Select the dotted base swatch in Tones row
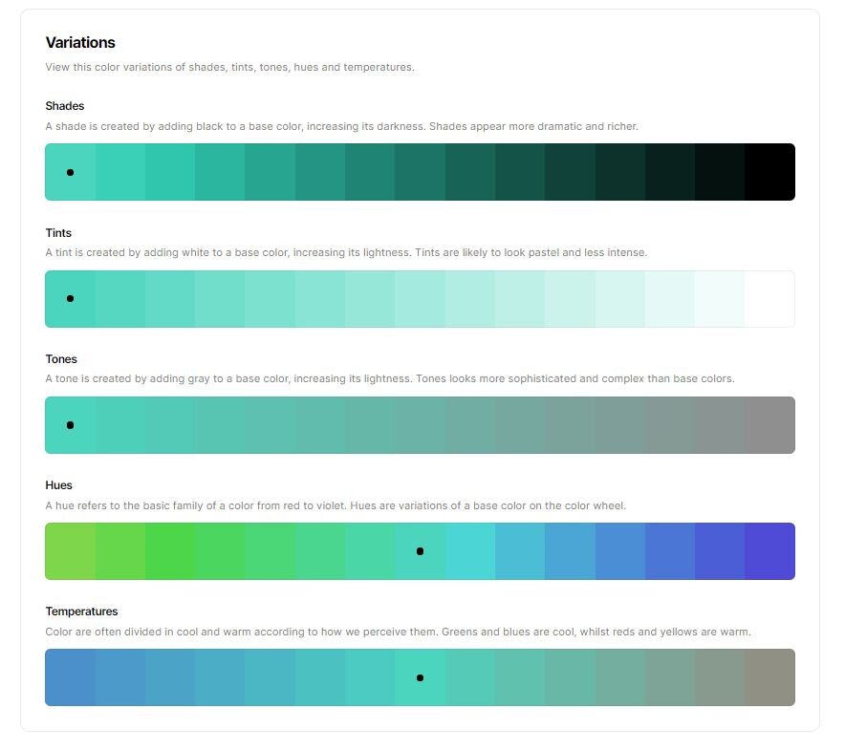Viewport: 845px width, 751px height. click(70, 425)
